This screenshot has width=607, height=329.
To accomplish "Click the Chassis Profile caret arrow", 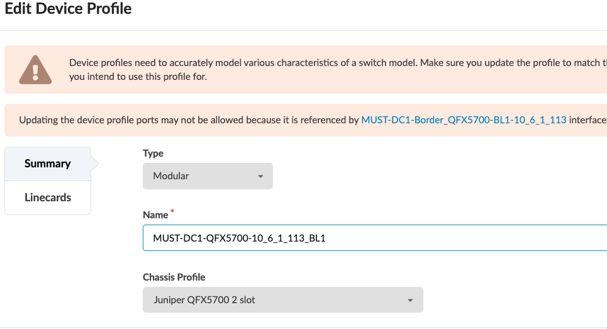I will [x=410, y=301].
